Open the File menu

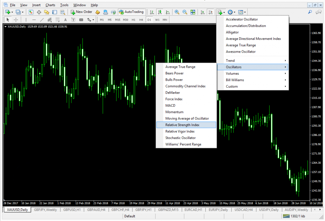tap(13, 5)
